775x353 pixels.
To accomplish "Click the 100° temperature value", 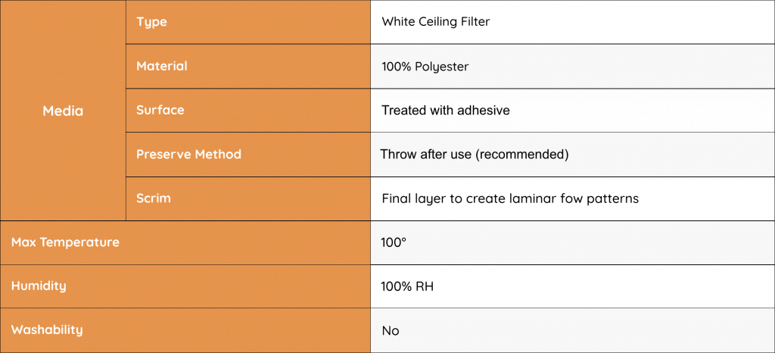I will [394, 242].
